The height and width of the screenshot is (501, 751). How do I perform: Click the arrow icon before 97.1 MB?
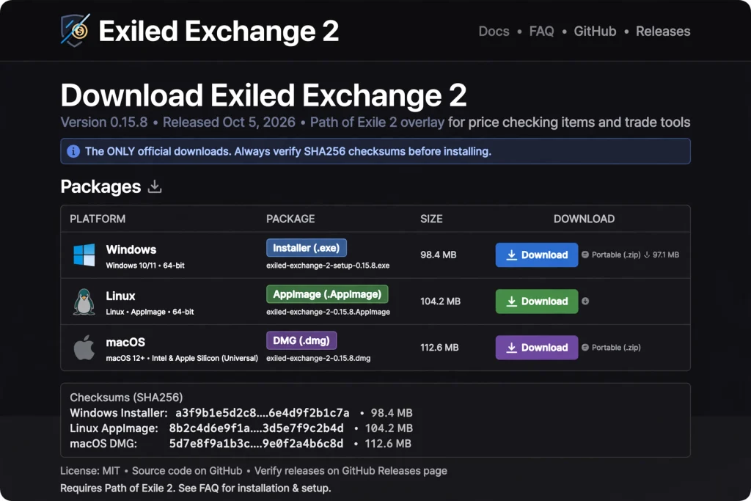pyautogui.click(x=647, y=255)
